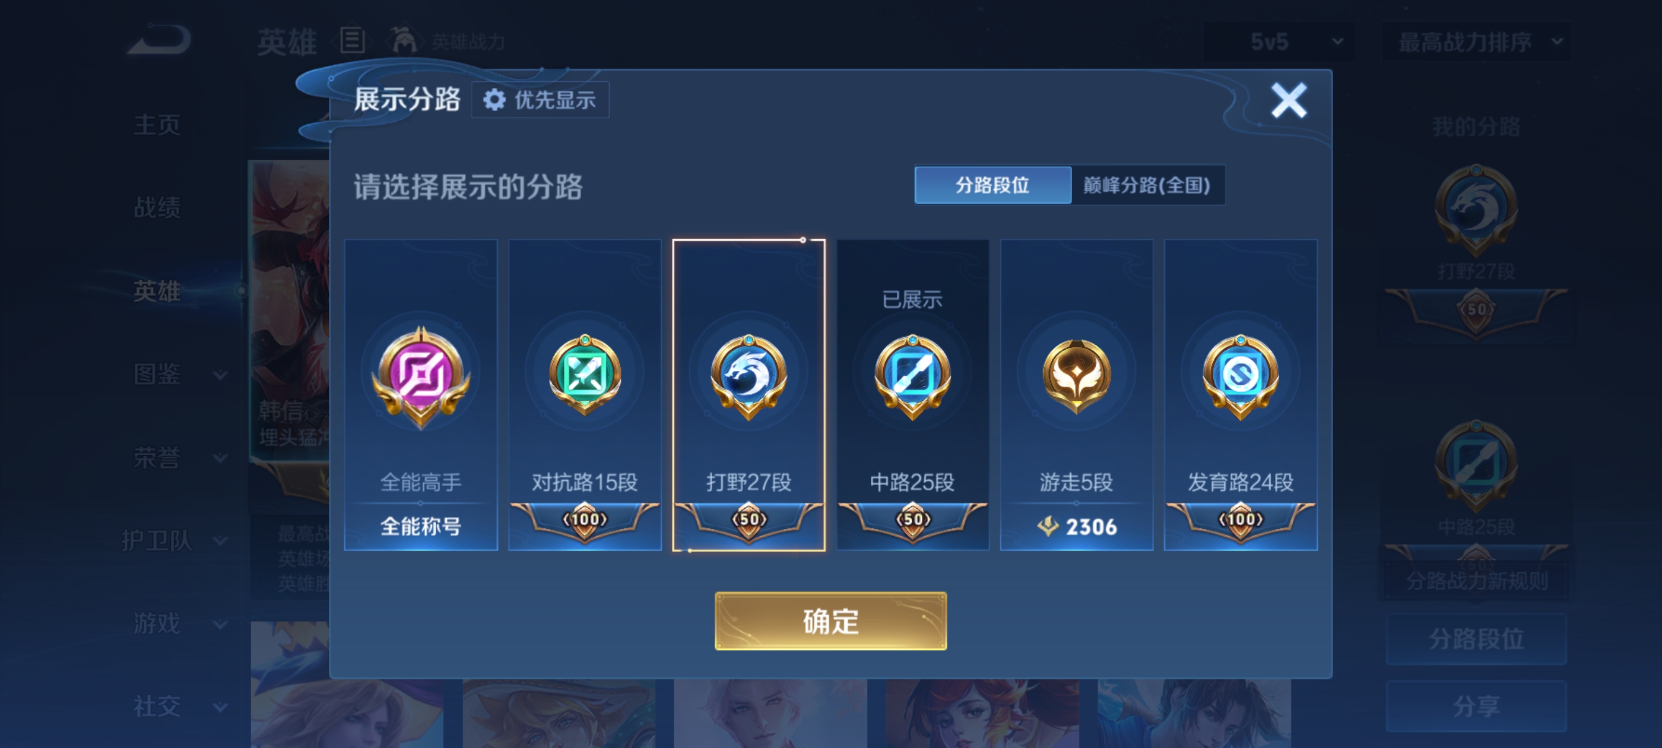Confirm selection with 确定 button

click(x=830, y=621)
